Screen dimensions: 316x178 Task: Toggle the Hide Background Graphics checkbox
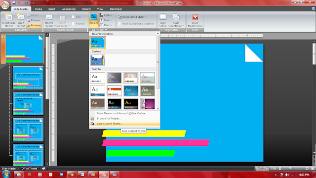(119, 24)
